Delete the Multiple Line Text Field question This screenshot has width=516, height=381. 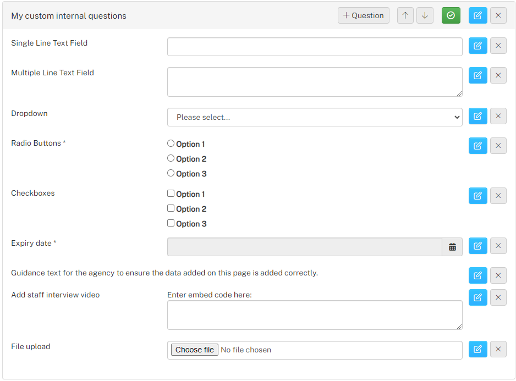[x=498, y=75]
